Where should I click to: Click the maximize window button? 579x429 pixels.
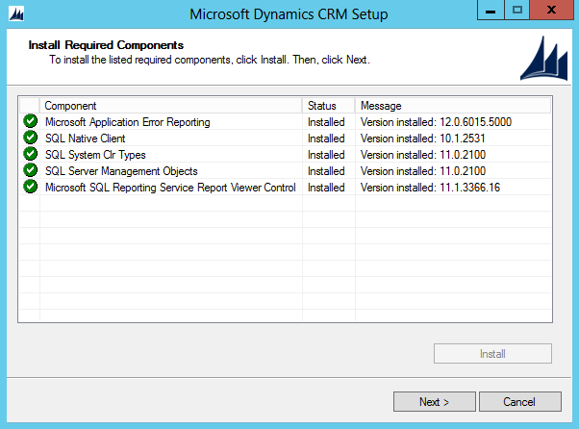point(517,11)
